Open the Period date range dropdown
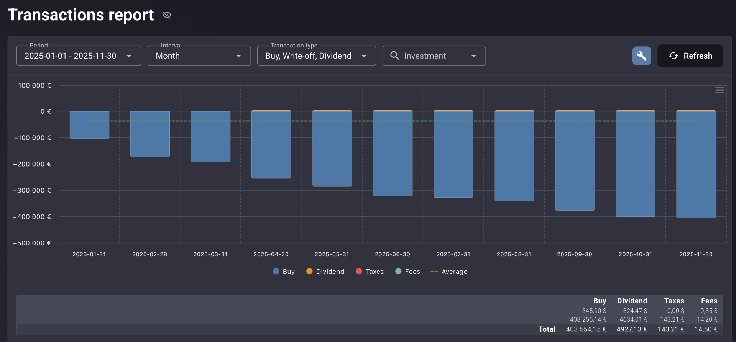 (79, 56)
